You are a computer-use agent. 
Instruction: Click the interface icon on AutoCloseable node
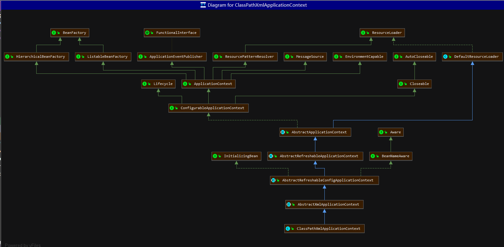tap(396, 57)
